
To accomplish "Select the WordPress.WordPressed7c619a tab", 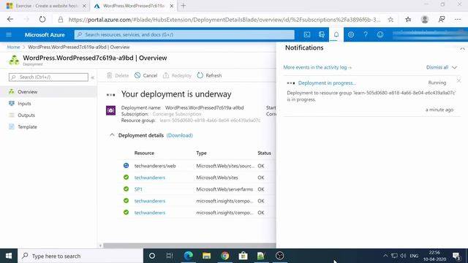I will click(x=134, y=6).
